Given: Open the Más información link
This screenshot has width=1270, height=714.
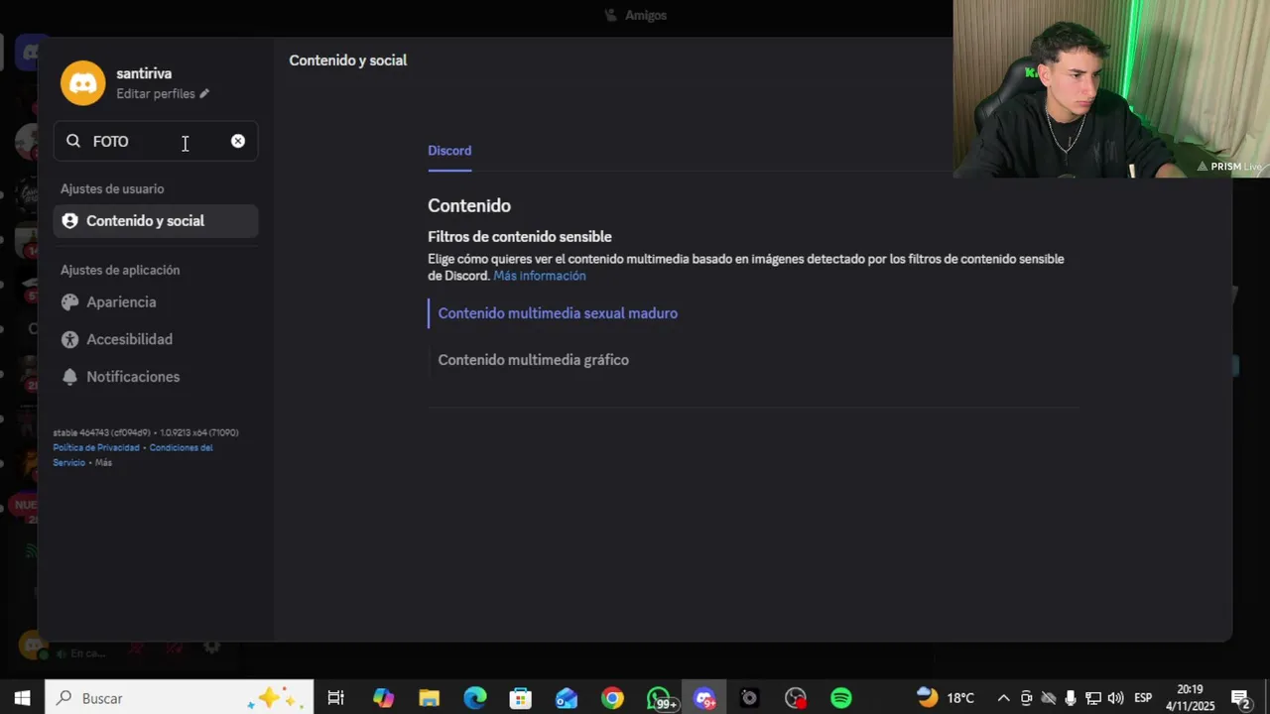Looking at the screenshot, I should tap(540, 276).
